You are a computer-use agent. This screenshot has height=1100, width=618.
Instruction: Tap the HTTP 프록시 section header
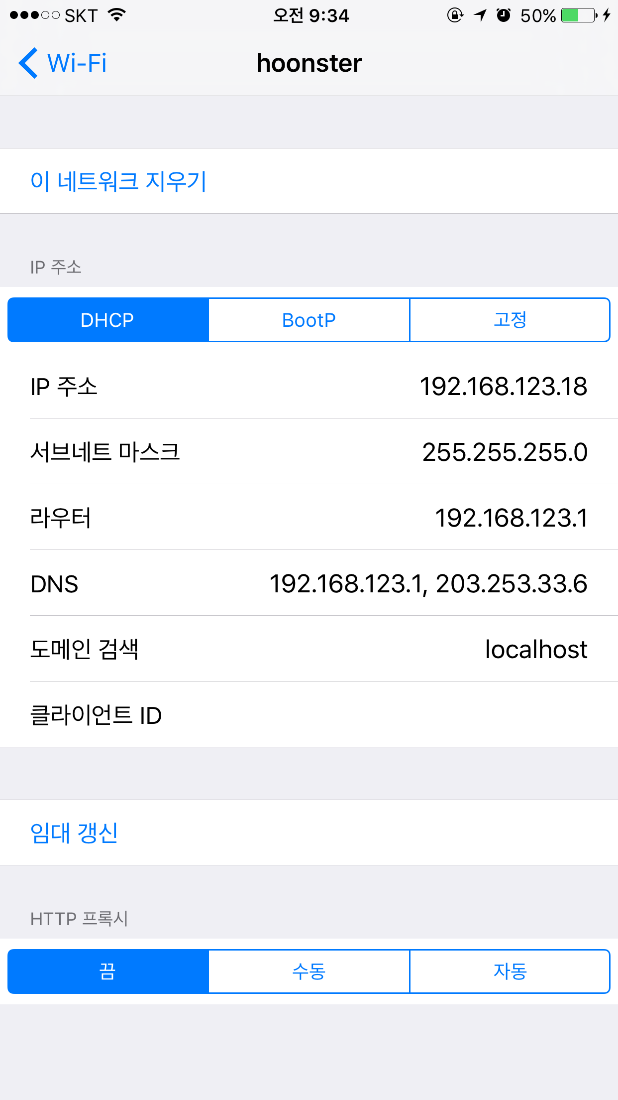[79, 919]
